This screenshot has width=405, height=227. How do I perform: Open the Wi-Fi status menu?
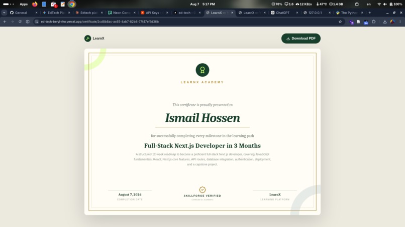pos(379,4)
